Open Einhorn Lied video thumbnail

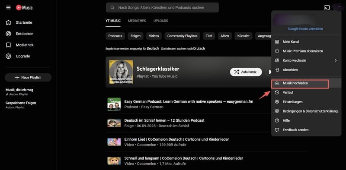114,142
